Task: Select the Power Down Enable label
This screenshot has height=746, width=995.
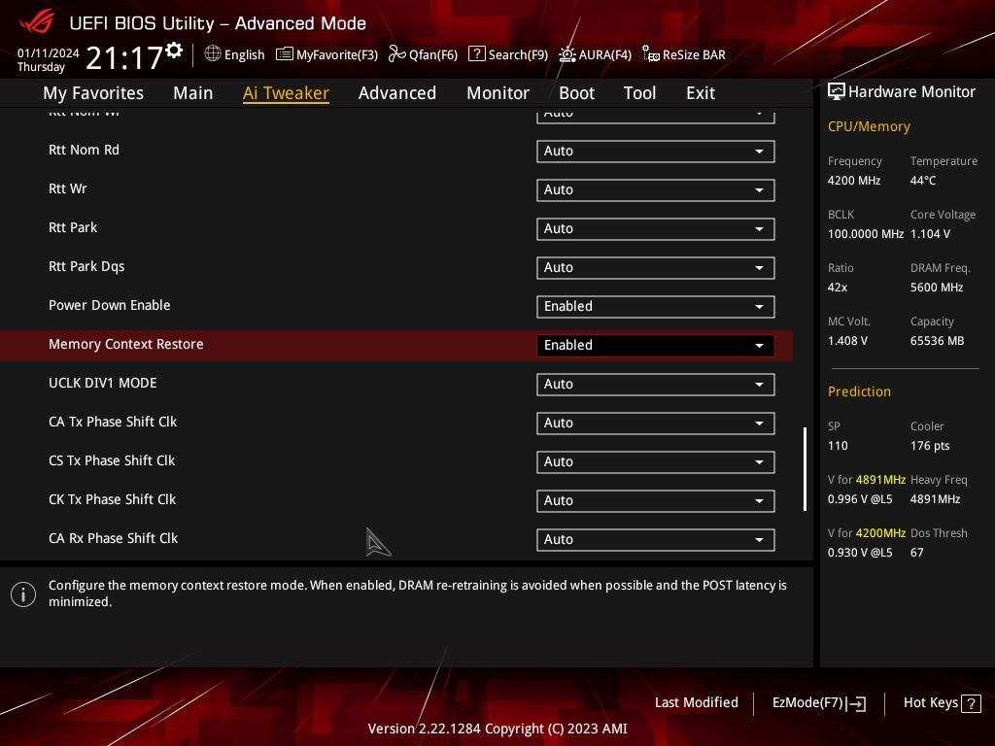Action: pos(109,305)
